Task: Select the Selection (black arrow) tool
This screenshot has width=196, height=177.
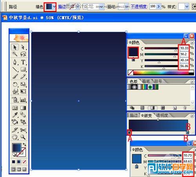Action: click(15, 47)
